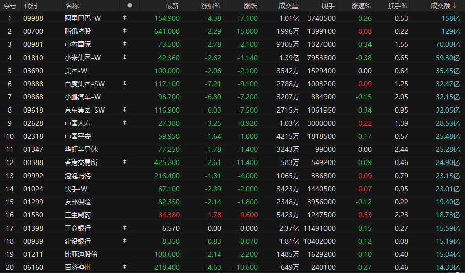Click the up-down marker icon for 阿里巴巴-W
Screen dimensions: 465x273
125,18
